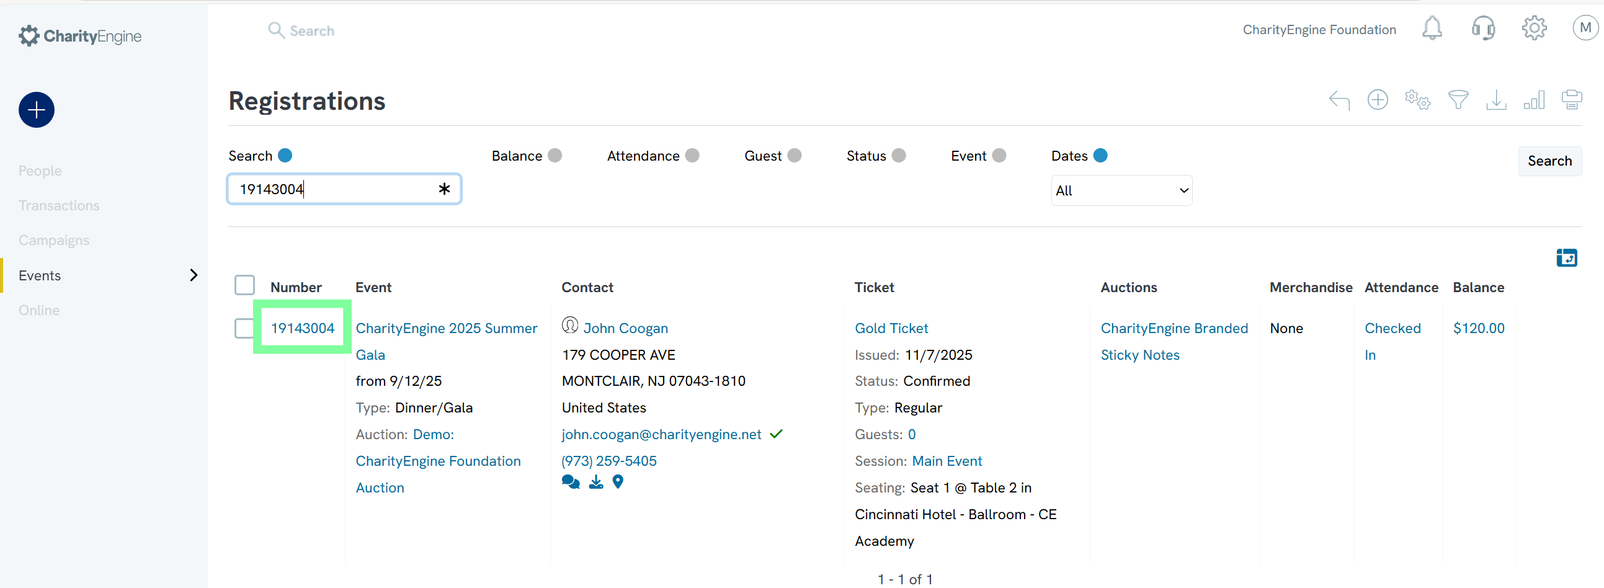Open the bar chart reports icon
This screenshot has width=1604, height=588.
point(1534,100)
